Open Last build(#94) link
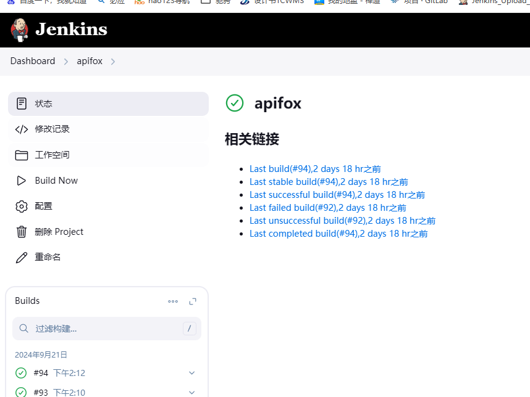This screenshot has height=397, width=530. click(x=315, y=169)
